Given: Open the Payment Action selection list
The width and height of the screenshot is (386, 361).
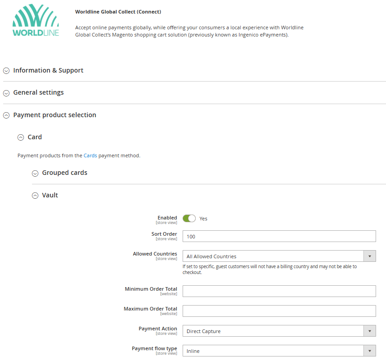Looking at the screenshot, I should (x=279, y=330).
